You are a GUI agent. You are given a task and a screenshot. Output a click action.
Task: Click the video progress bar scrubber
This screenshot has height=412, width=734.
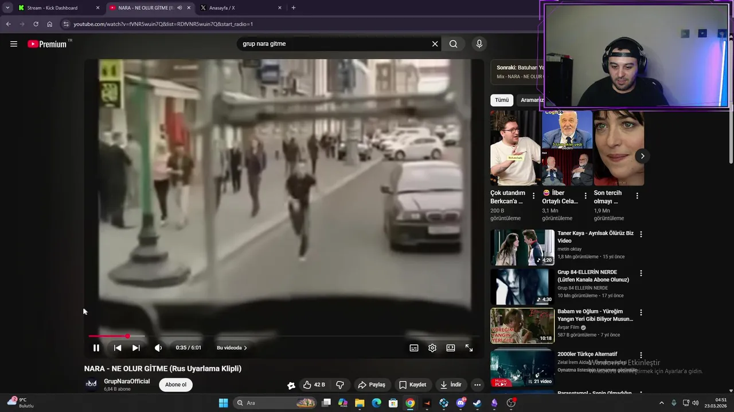[127, 336]
